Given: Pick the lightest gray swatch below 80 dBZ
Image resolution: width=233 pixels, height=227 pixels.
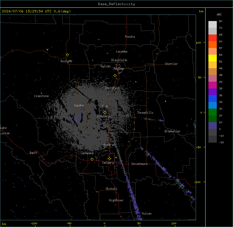Looking at the screenshot, I should [x=212, y=24].
